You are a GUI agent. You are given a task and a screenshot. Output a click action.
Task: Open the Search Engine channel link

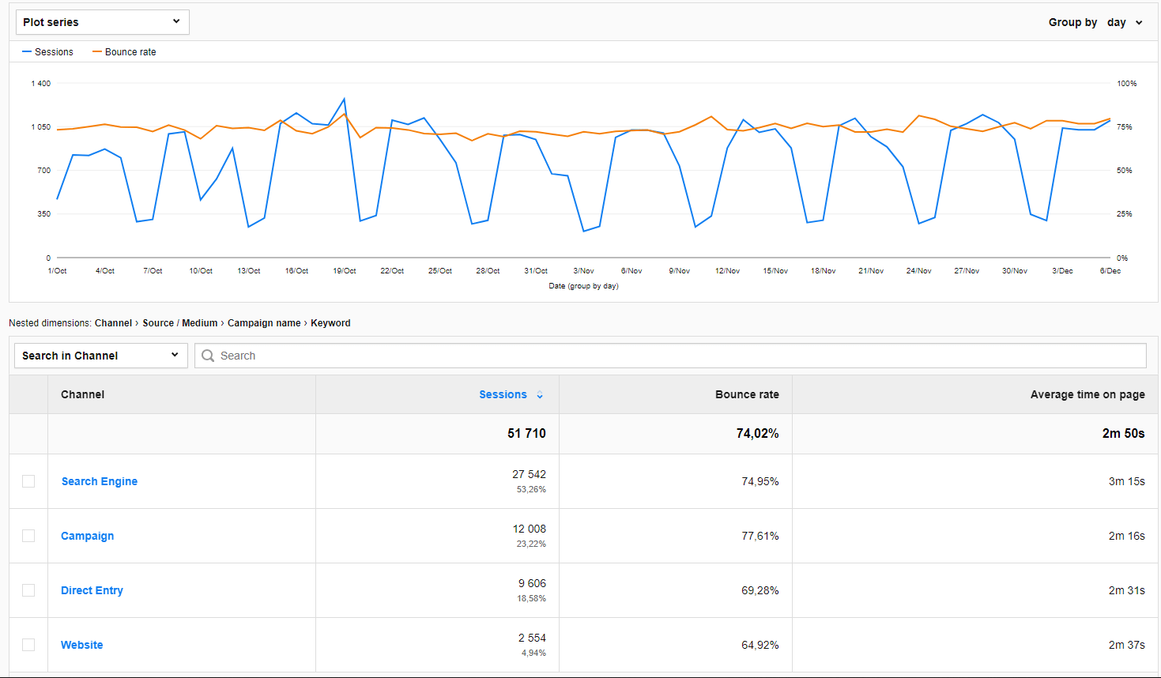click(x=100, y=481)
